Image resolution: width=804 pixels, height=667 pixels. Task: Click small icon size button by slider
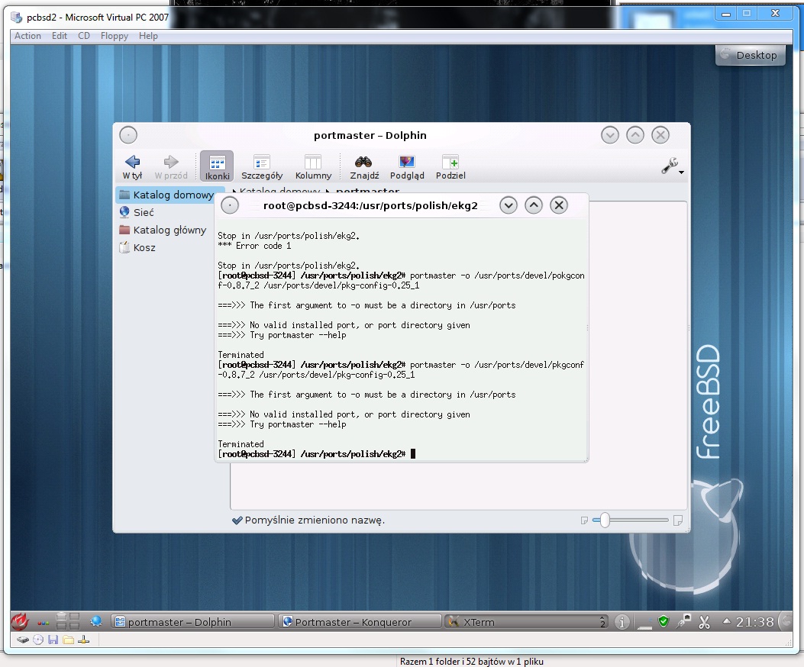tap(584, 520)
